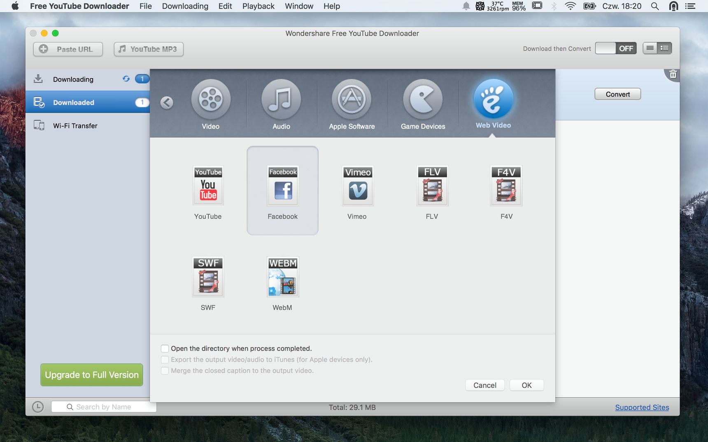Click the Total: 29.1 MB status text
This screenshot has height=442, width=708.
(x=352, y=407)
